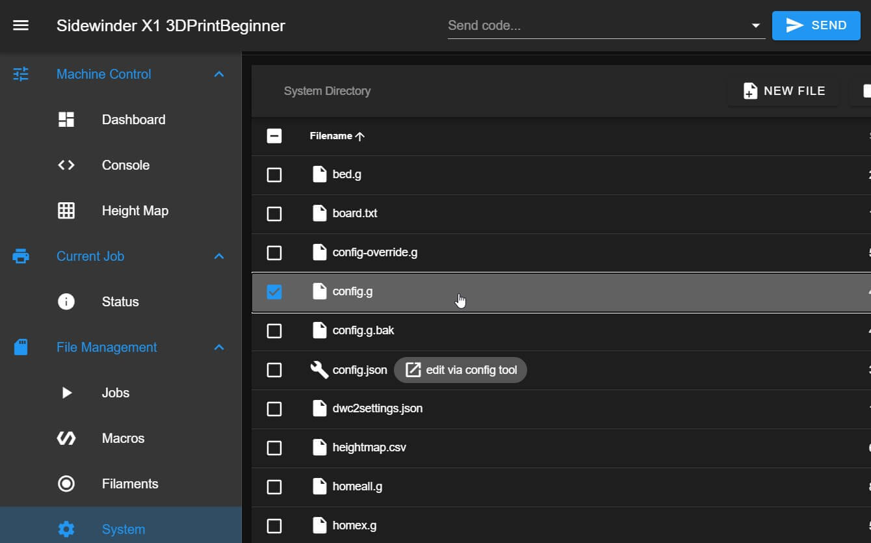Click the wrench icon beside config.json

(x=319, y=370)
